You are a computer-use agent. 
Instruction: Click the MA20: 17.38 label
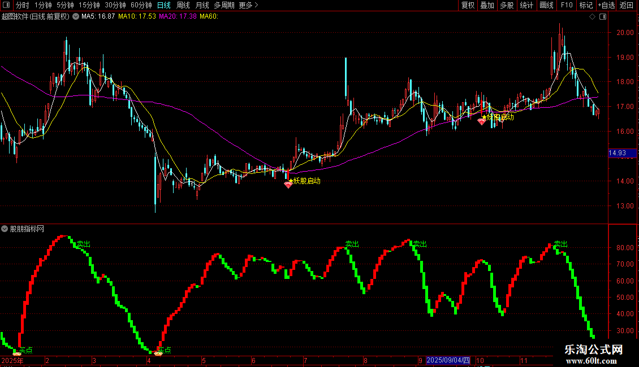178,17
